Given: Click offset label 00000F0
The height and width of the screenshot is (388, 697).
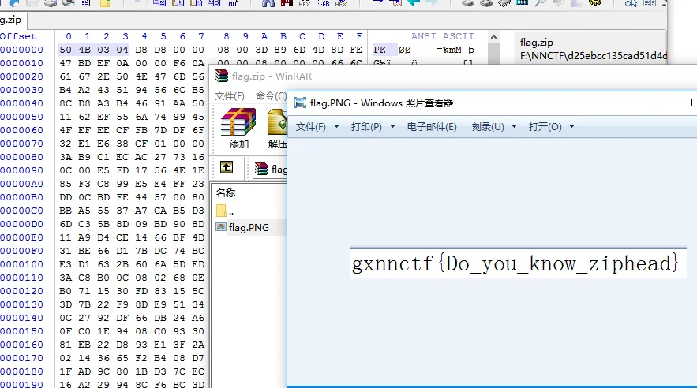Looking at the screenshot, I should (21, 251).
